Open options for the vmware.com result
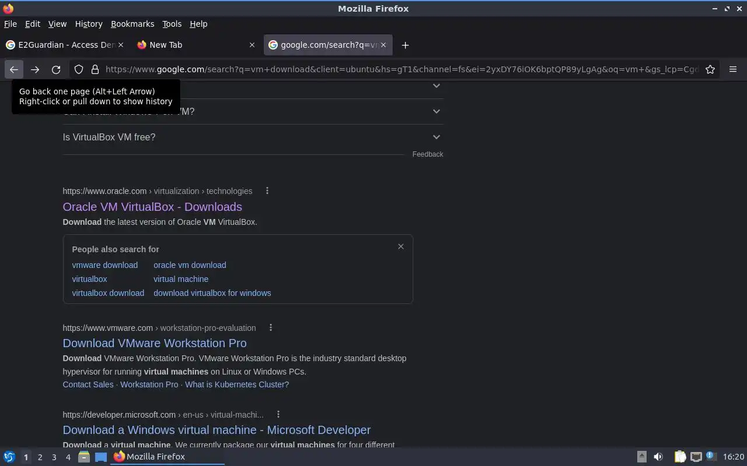This screenshot has width=747, height=466. click(271, 328)
